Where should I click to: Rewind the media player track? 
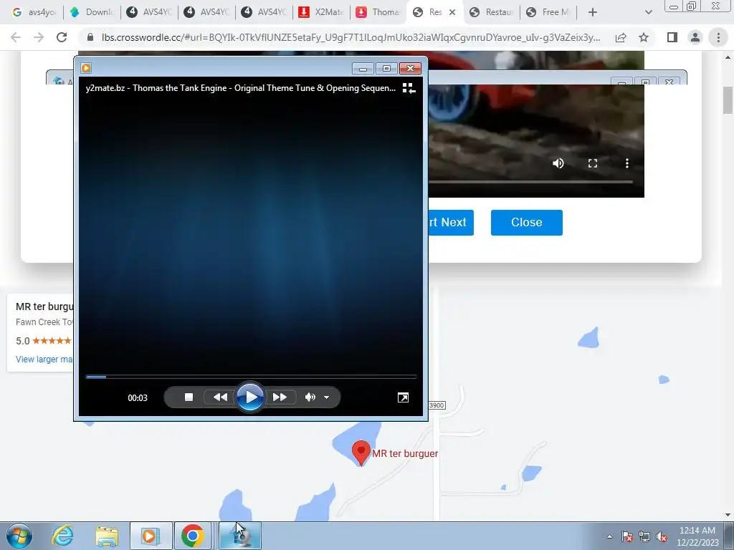click(x=220, y=397)
